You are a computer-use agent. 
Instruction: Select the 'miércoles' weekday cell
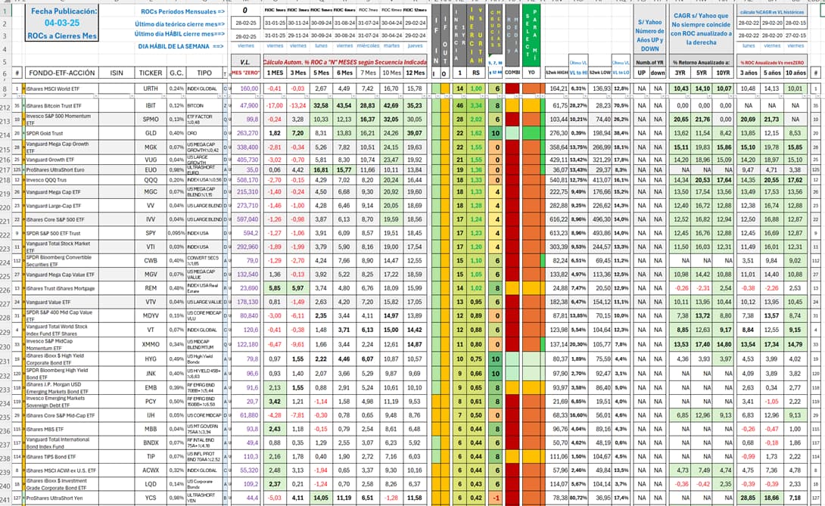click(x=368, y=46)
